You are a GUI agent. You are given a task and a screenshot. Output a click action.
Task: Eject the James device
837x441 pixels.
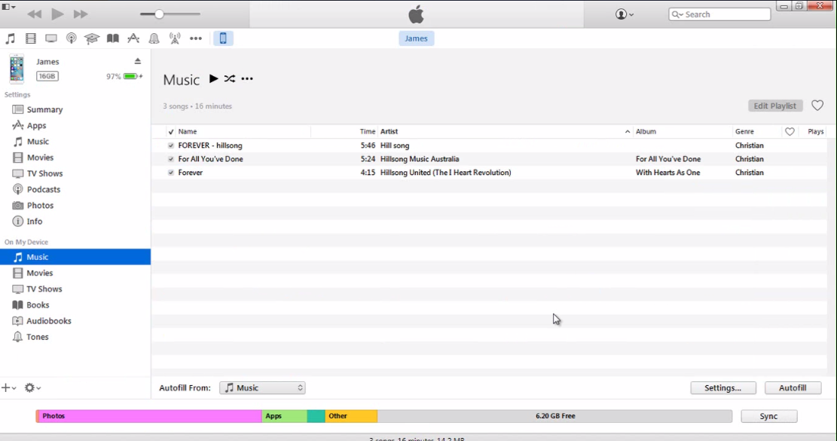tap(138, 61)
